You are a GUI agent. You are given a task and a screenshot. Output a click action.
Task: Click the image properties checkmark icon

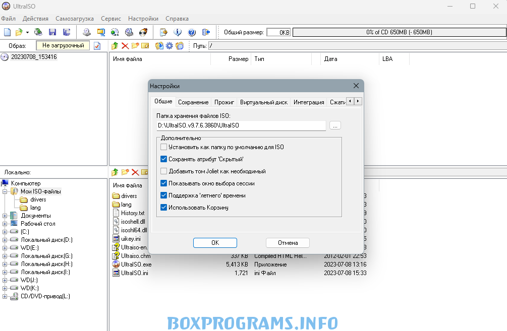pyautogui.click(x=97, y=46)
